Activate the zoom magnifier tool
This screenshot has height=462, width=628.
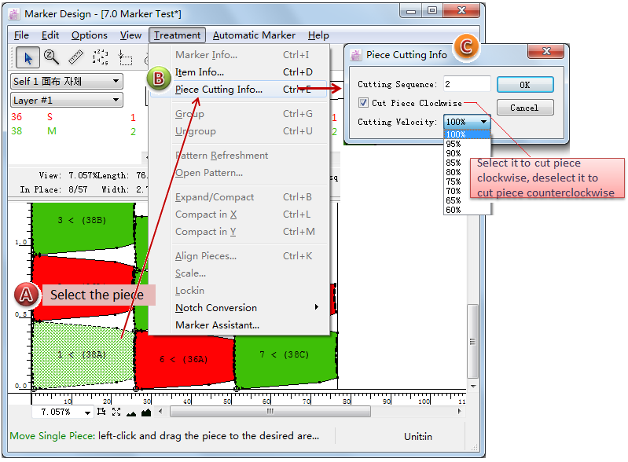[x=51, y=57]
